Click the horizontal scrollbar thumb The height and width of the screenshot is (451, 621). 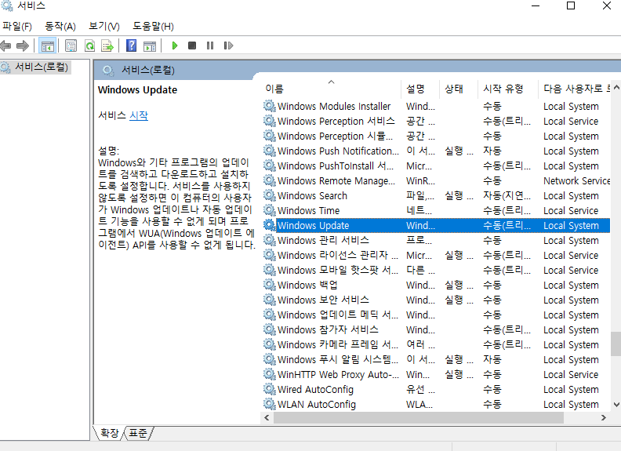pyautogui.click(x=419, y=418)
